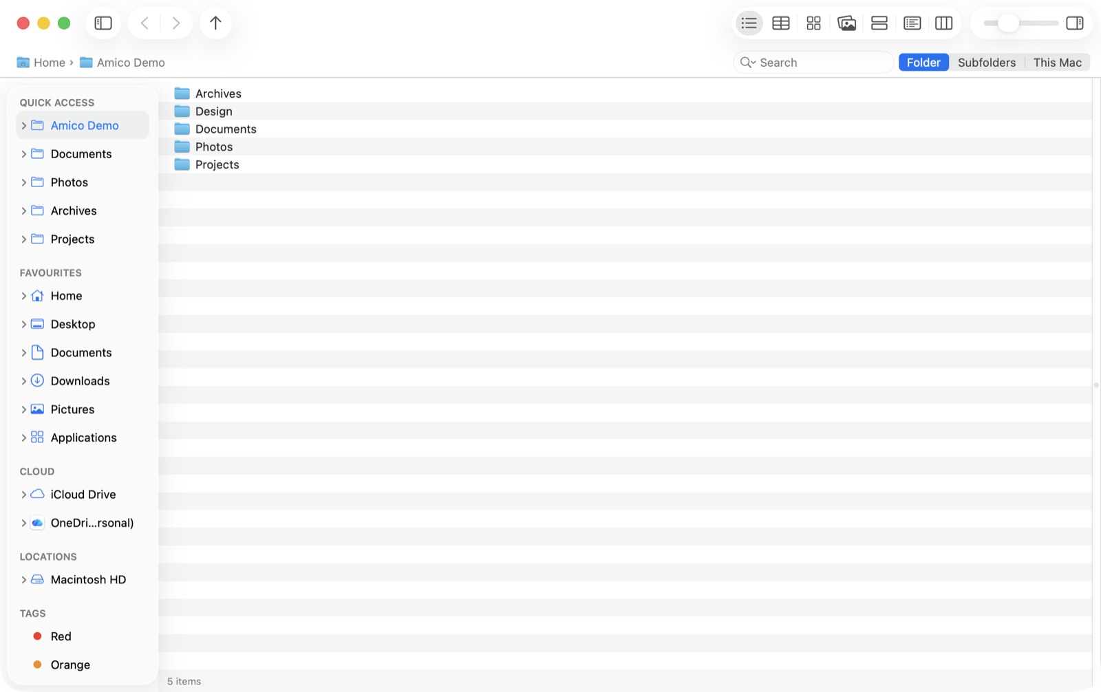Select This Mac search scope
Viewport: 1101px width, 692px height.
(x=1057, y=63)
